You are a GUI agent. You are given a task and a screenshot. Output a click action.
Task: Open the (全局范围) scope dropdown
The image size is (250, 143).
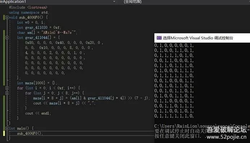[x=133, y=1]
